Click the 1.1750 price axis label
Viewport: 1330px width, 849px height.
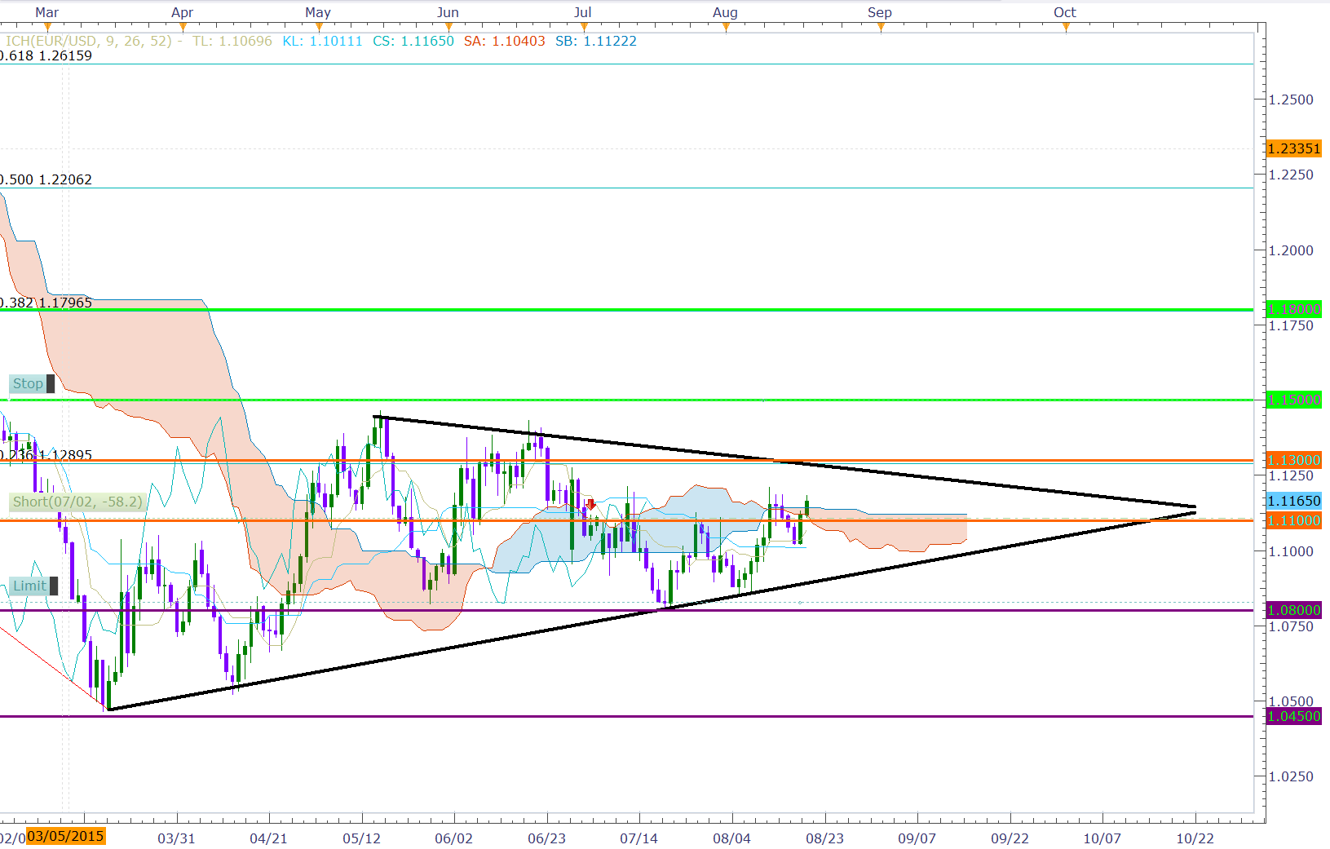tap(1292, 325)
